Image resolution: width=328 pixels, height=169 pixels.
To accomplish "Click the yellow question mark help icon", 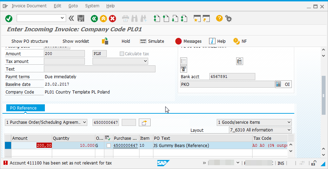I will pos(219,18).
